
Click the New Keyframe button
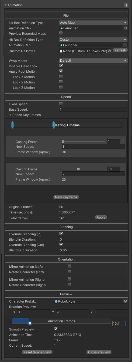(66, 197)
